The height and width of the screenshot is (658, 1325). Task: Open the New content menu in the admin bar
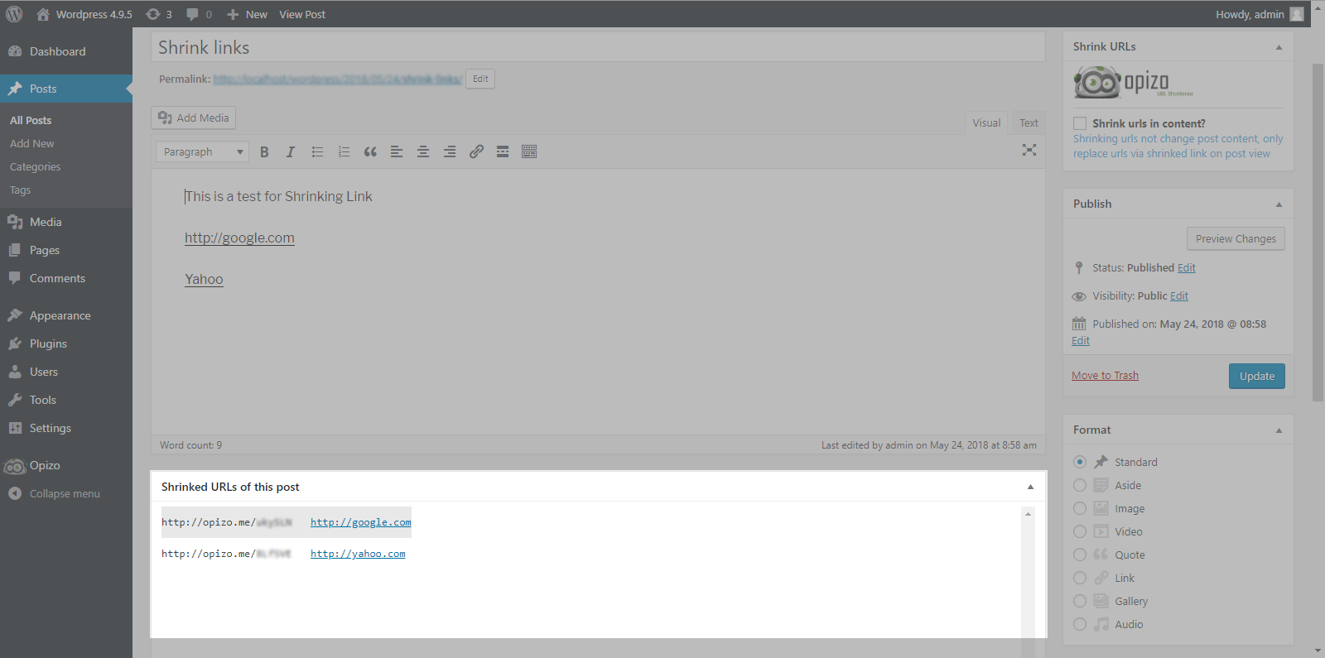click(x=247, y=14)
